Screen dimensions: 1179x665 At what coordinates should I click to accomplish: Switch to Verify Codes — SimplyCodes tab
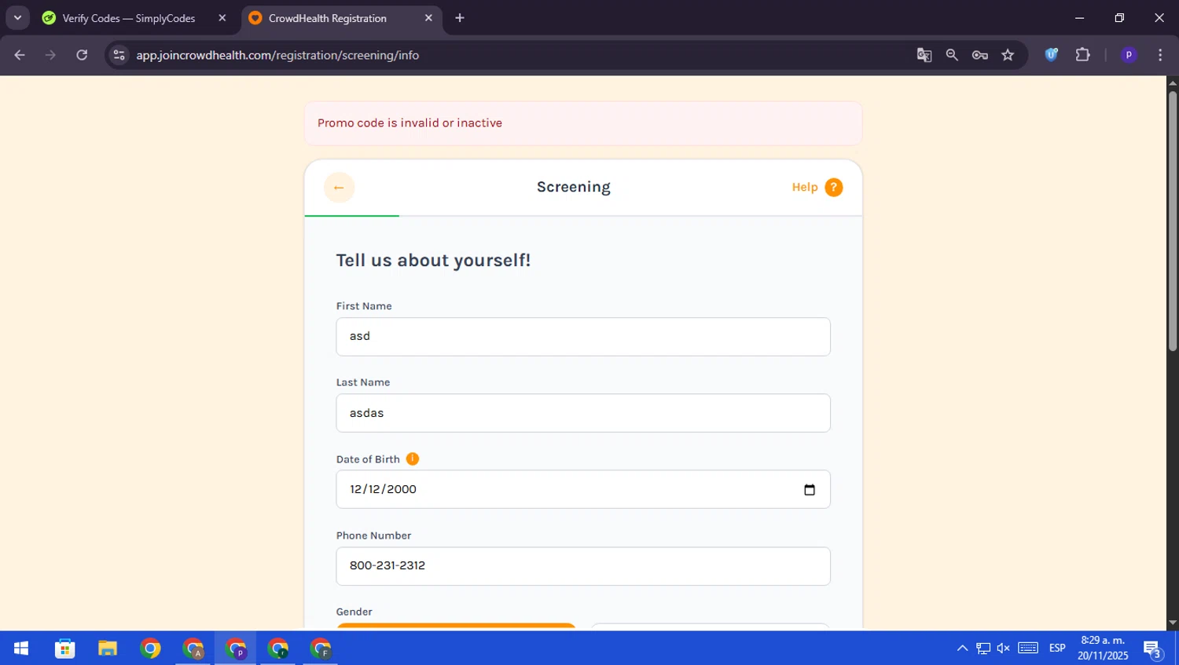coord(129,18)
